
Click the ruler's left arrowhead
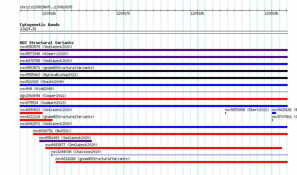[21, 11]
